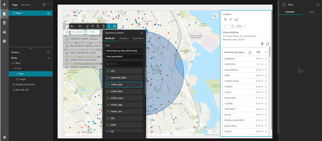
Task: Select the draw point location tool
Action: coord(225,20)
